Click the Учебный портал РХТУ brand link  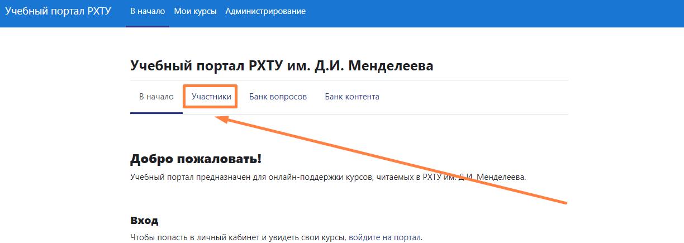(59, 11)
